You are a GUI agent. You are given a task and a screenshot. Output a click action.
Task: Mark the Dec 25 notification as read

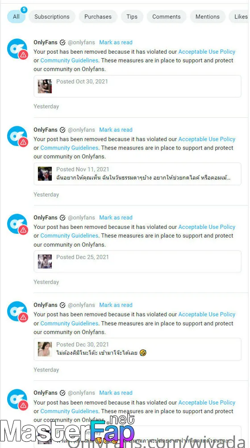tap(116, 218)
